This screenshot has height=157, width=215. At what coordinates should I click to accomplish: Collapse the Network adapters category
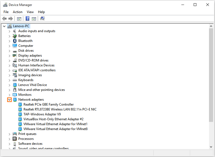click(9, 100)
